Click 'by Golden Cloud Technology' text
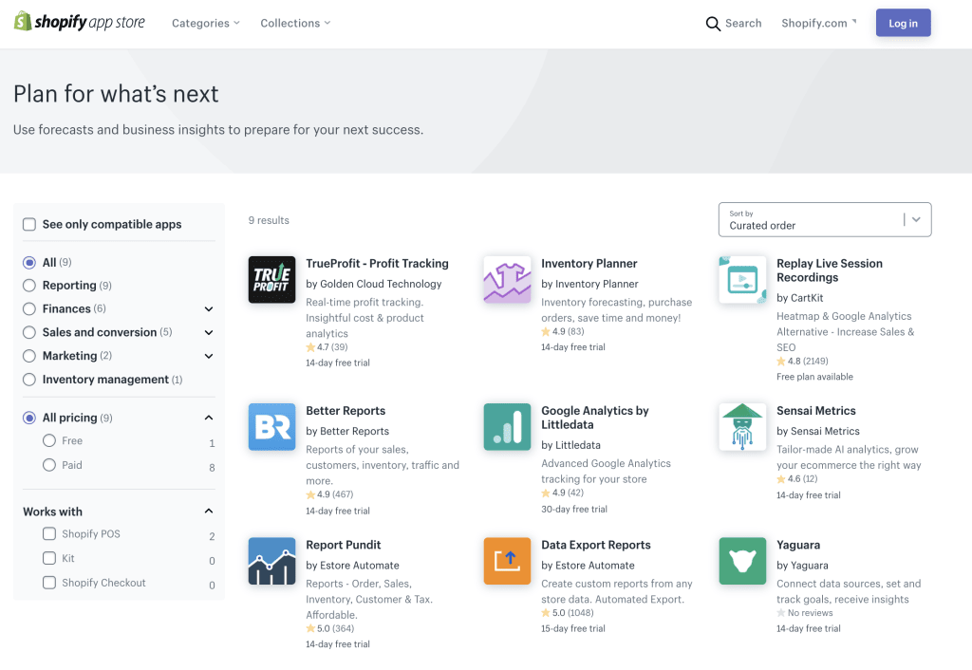972x670 pixels. [374, 284]
